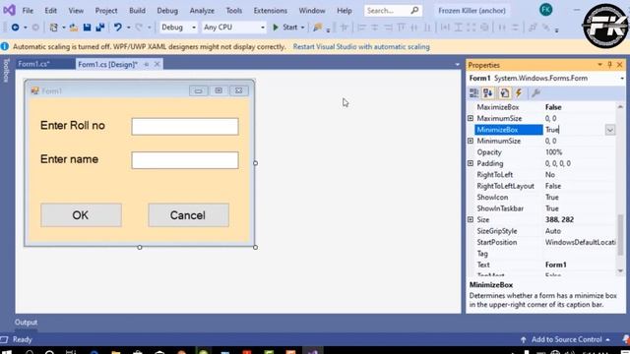Open the Build menu
This screenshot has width=630, height=354.
(x=137, y=11)
